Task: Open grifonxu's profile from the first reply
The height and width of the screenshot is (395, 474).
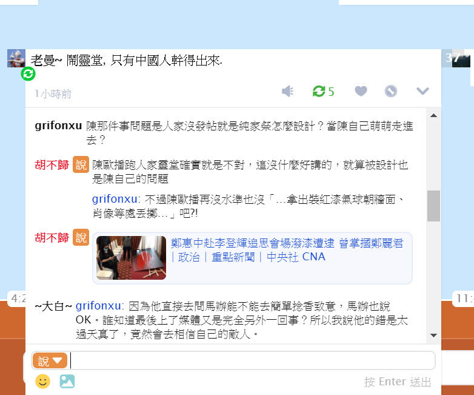Action: pos(58,126)
